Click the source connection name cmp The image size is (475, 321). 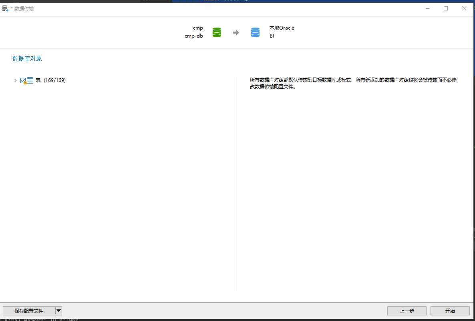[198, 28]
